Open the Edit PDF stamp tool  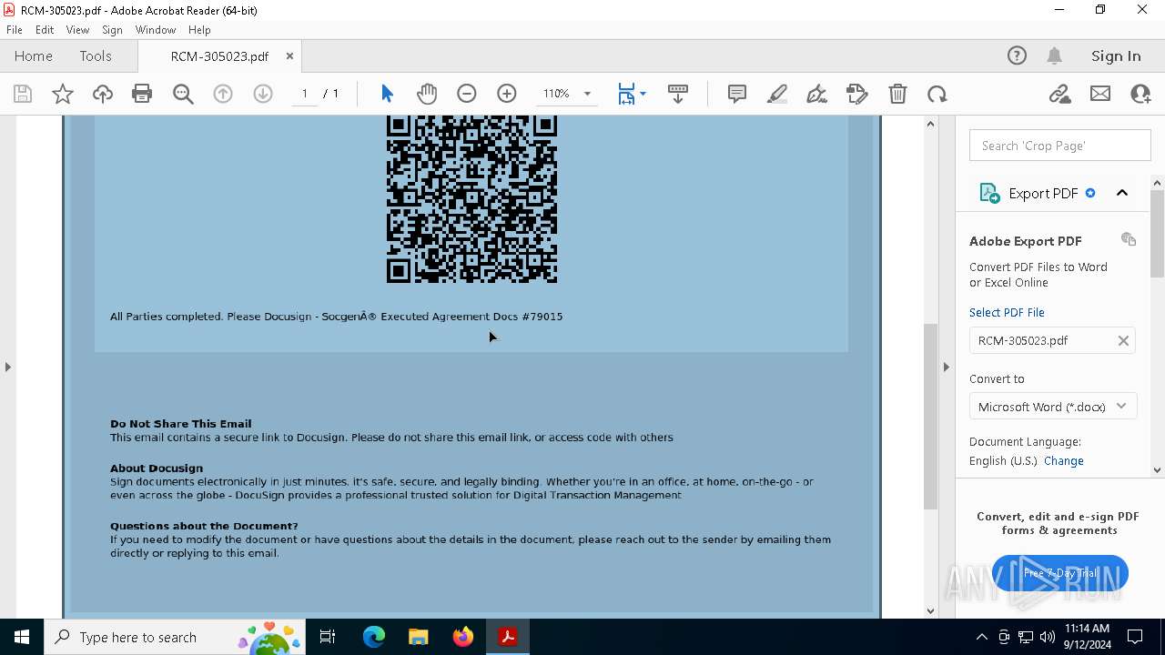pyautogui.click(x=857, y=94)
